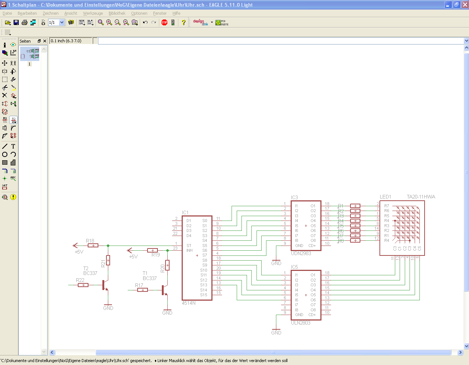469x365 pixels.
Task: Select the Invoke gate tool
Action: coord(13,136)
